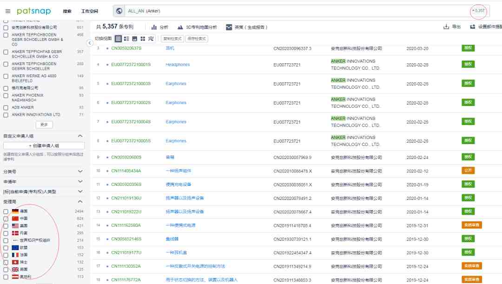The height and width of the screenshot is (284, 502).
Task: Check the ANKER WERKE AG 4800 BIELEFELD checkbox
Action: click(x=6, y=76)
